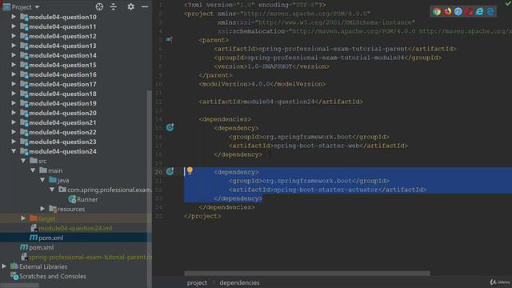
Task: Click the modelVersion 4.0.0 line
Action: 262,84
